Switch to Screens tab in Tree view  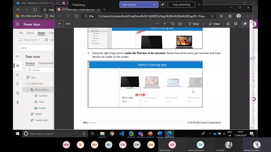(30, 63)
